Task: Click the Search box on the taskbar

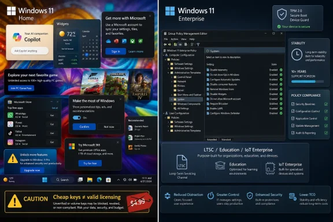Action: click(x=62, y=180)
